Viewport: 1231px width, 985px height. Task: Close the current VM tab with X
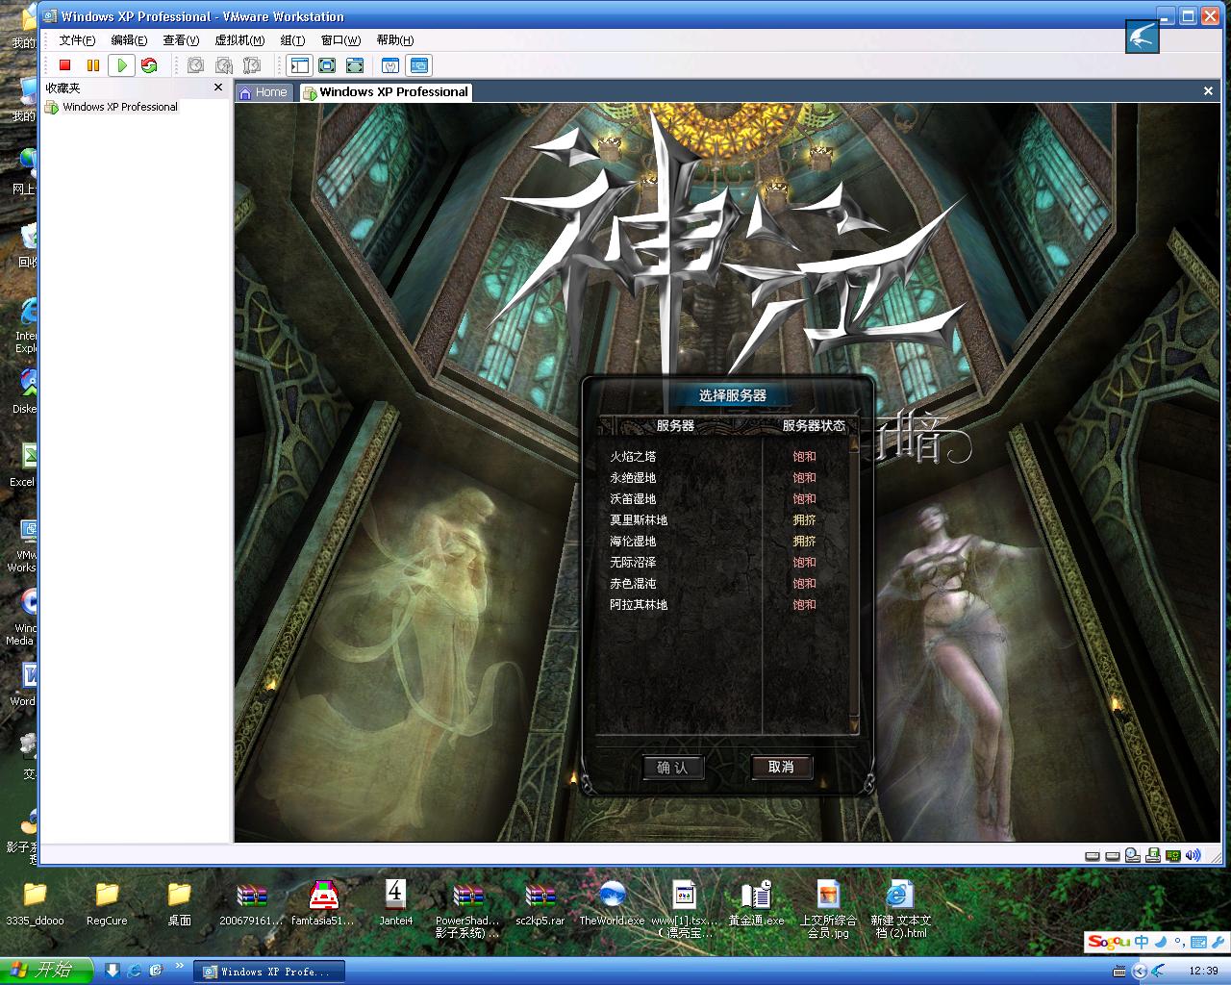tap(1208, 91)
